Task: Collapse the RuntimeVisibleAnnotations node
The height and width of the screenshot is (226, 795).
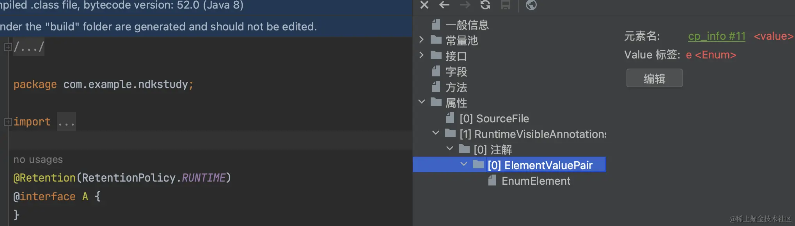Action: 435,133
